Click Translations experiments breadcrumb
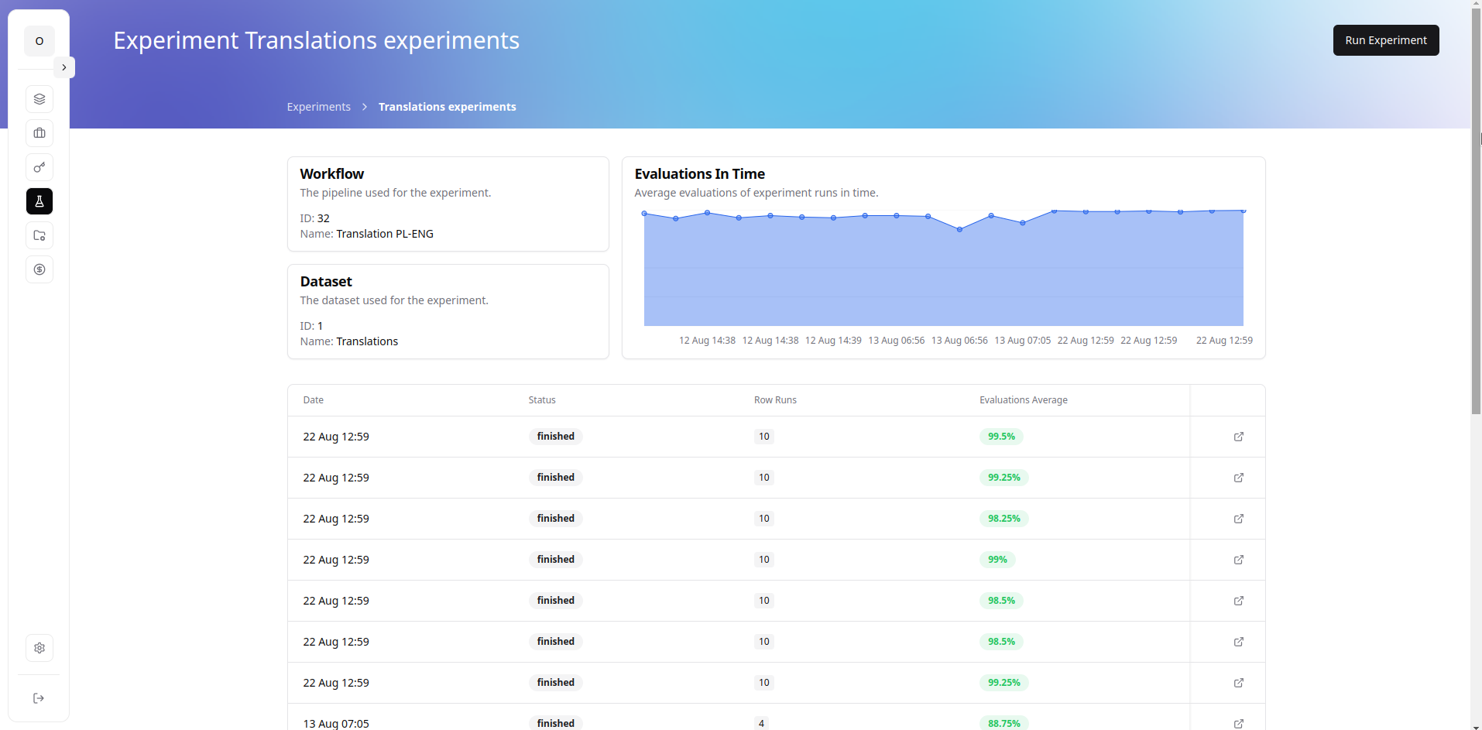Image resolution: width=1482 pixels, height=730 pixels. pos(448,107)
